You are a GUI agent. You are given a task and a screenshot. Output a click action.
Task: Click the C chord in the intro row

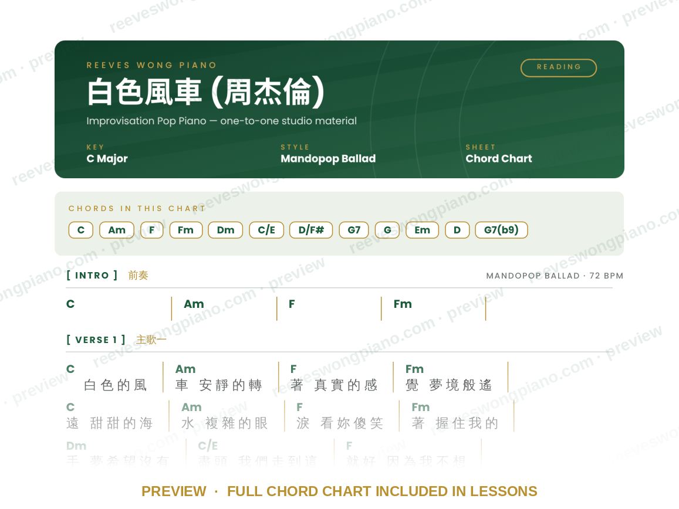click(x=70, y=304)
